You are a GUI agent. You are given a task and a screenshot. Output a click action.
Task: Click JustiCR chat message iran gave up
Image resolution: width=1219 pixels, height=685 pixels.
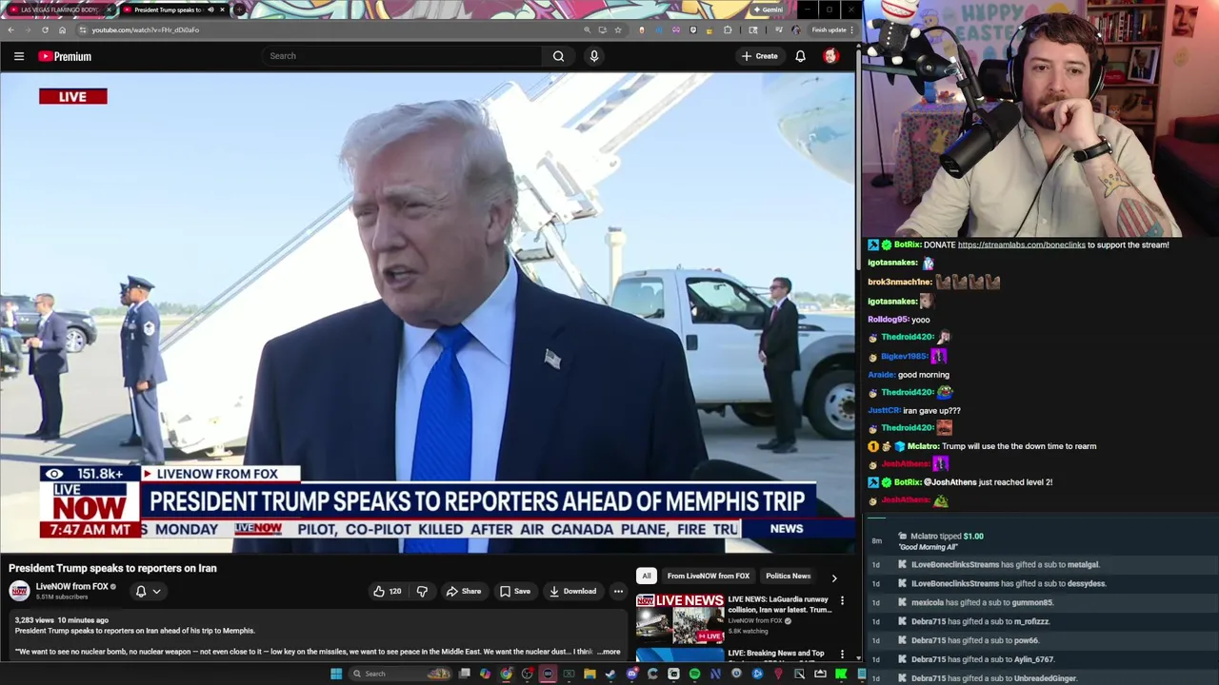(914, 411)
